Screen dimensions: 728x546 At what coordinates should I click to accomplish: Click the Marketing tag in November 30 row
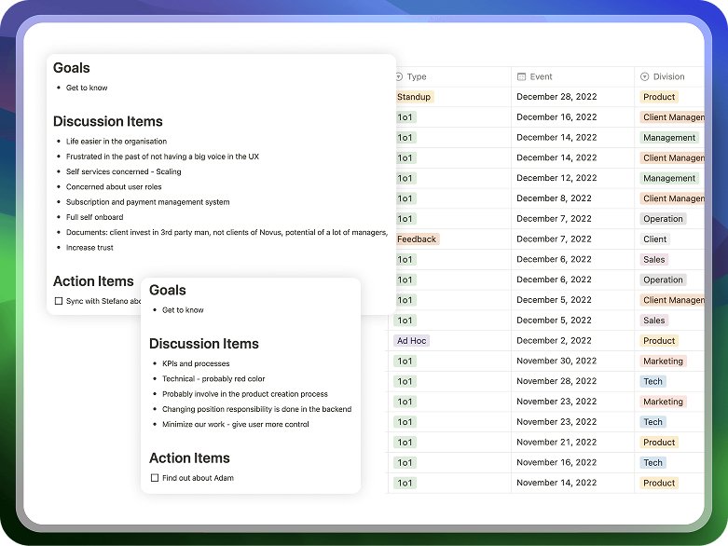coord(663,361)
